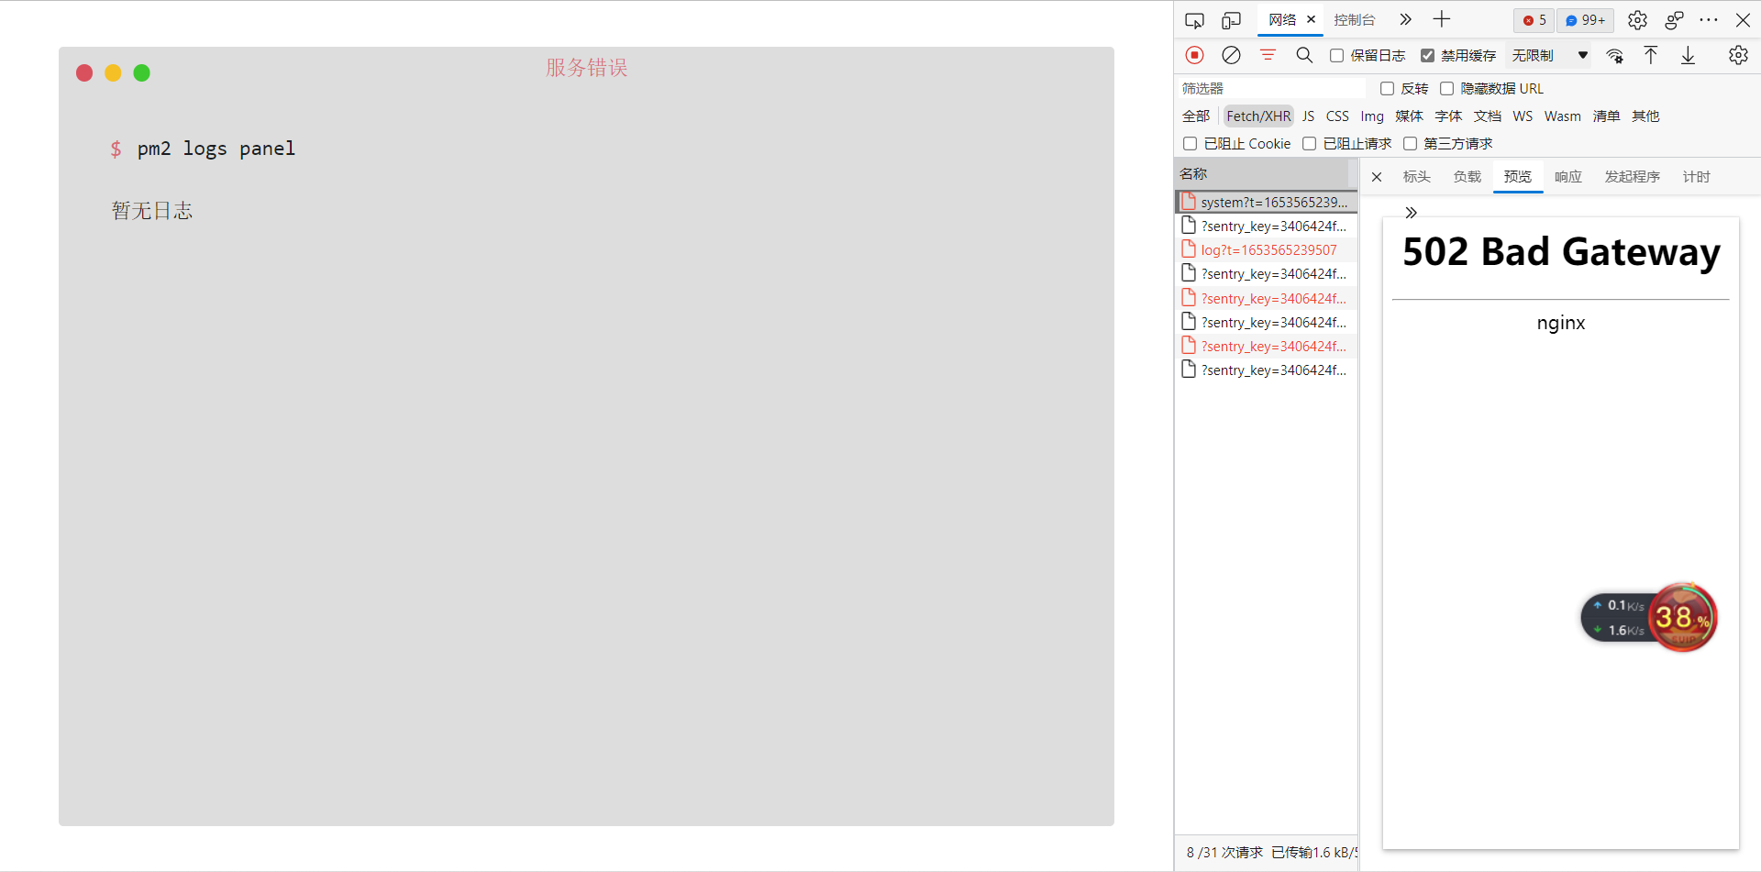
Task: Open the 标头 tab
Action: pos(1416,177)
